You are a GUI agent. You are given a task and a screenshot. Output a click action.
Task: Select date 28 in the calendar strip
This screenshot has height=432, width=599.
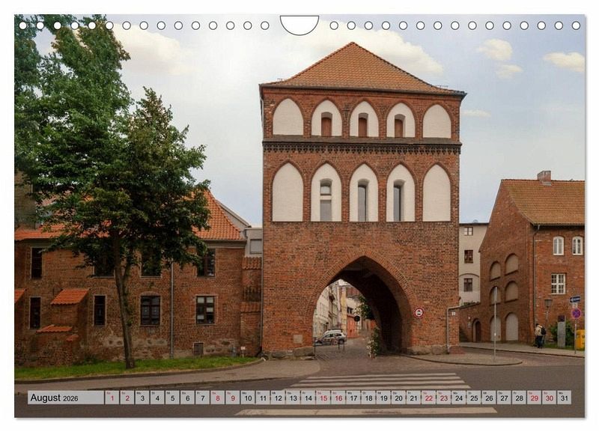[x=520, y=398]
